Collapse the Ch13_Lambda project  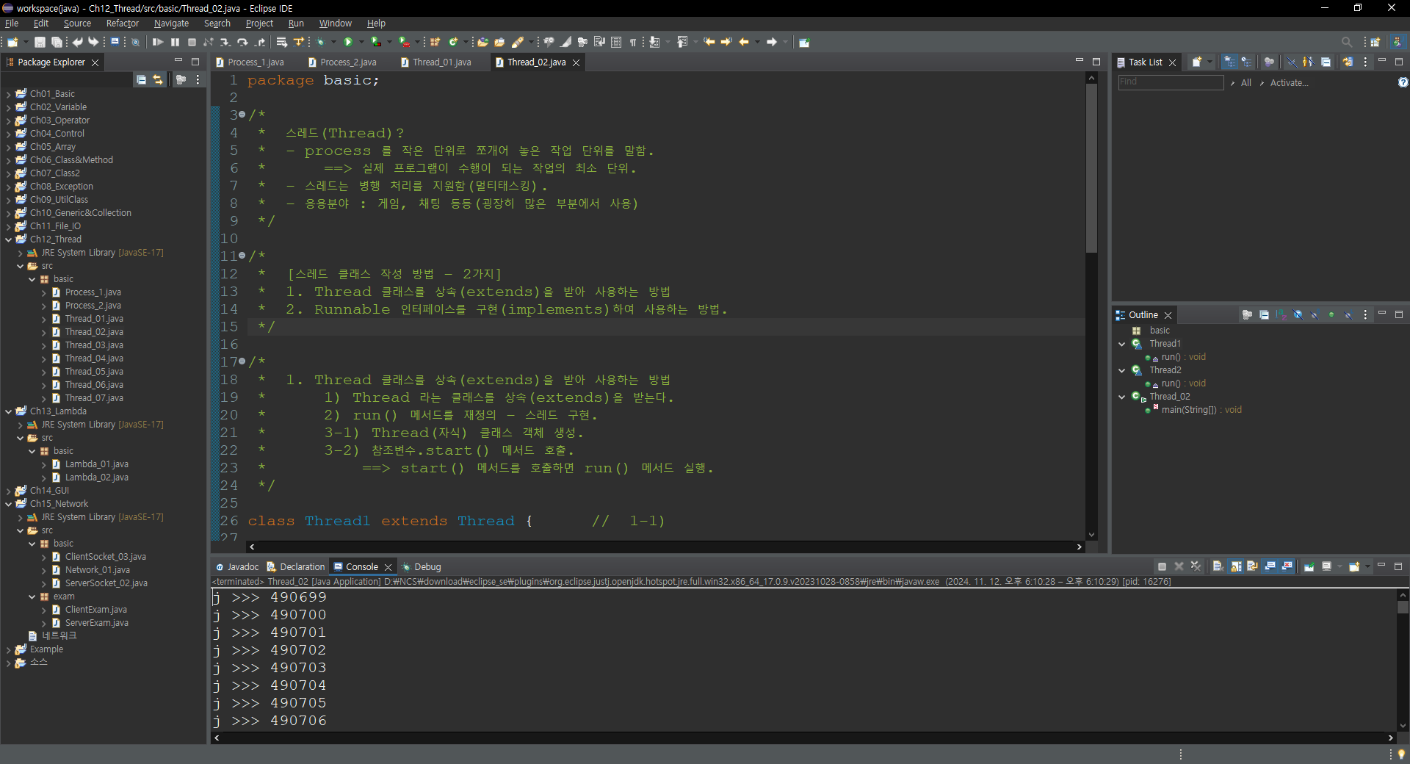[8, 411]
